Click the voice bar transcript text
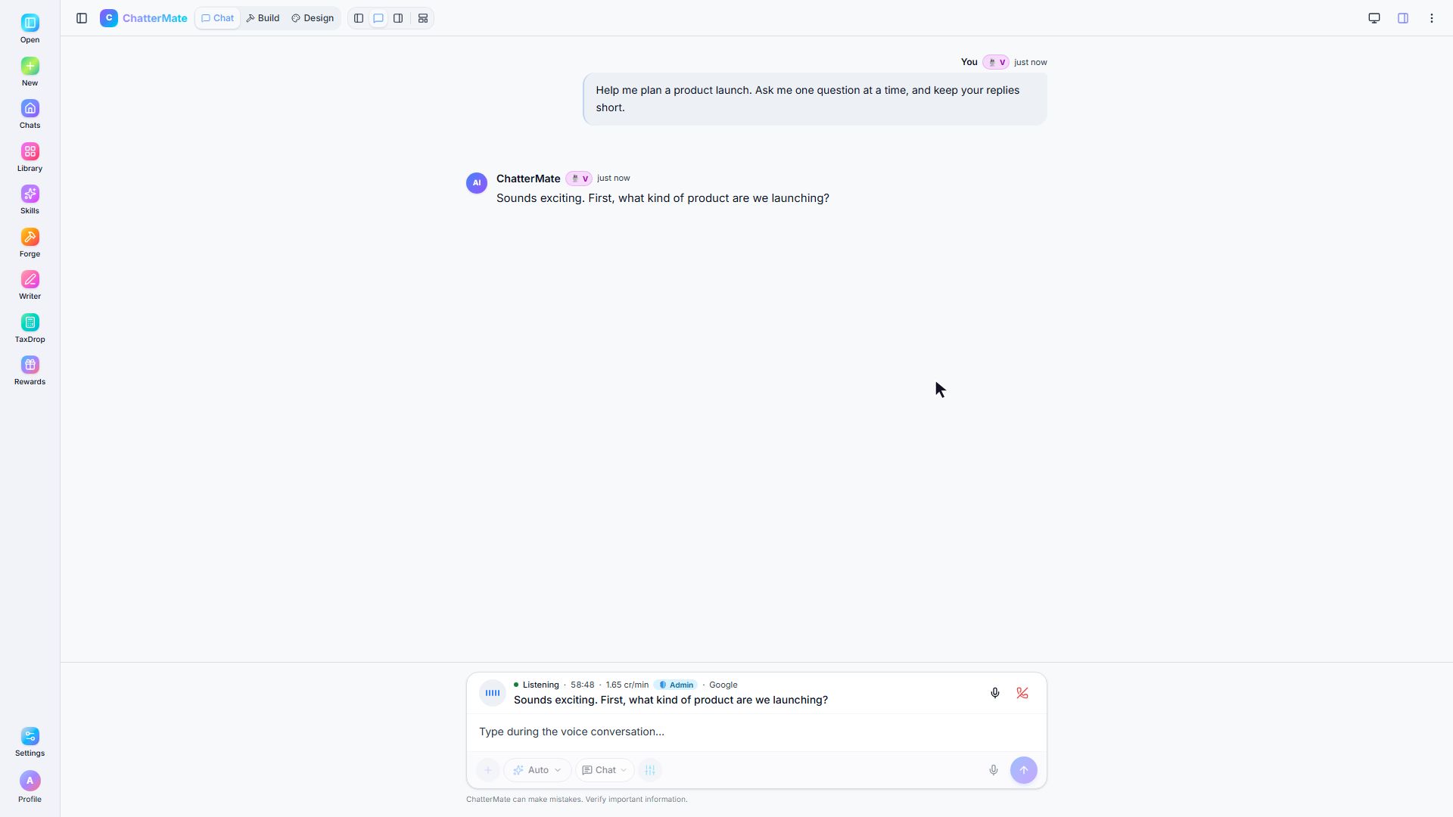 (x=670, y=700)
